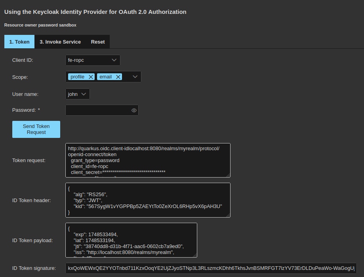Screen dimensions: 364x277
Task: Click the "Password: *" label
Action: point(26,110)
